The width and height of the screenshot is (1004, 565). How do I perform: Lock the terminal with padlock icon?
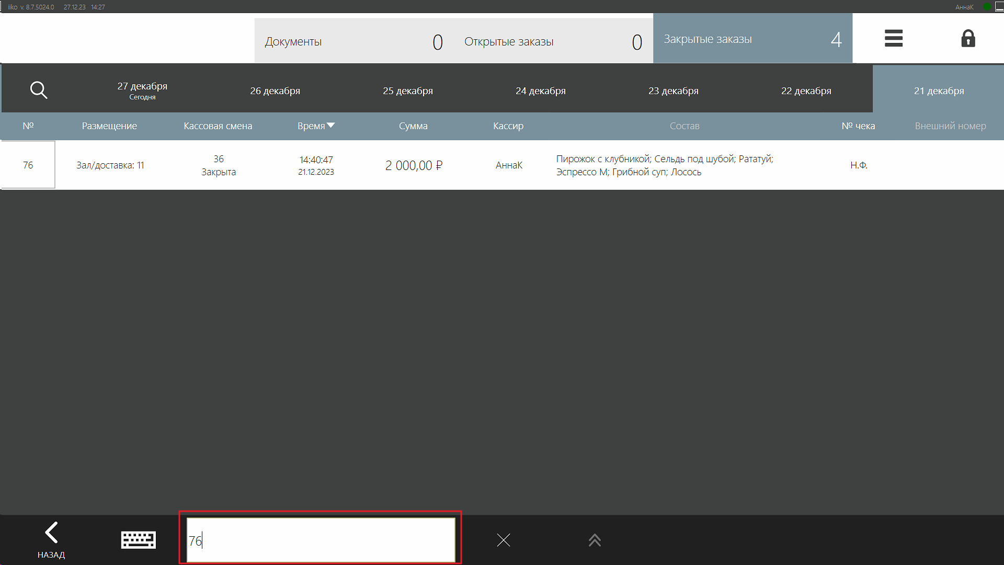968,38
